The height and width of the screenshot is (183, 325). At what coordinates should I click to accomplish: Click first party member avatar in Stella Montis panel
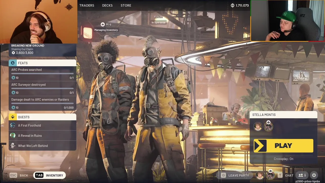[258, 127]
